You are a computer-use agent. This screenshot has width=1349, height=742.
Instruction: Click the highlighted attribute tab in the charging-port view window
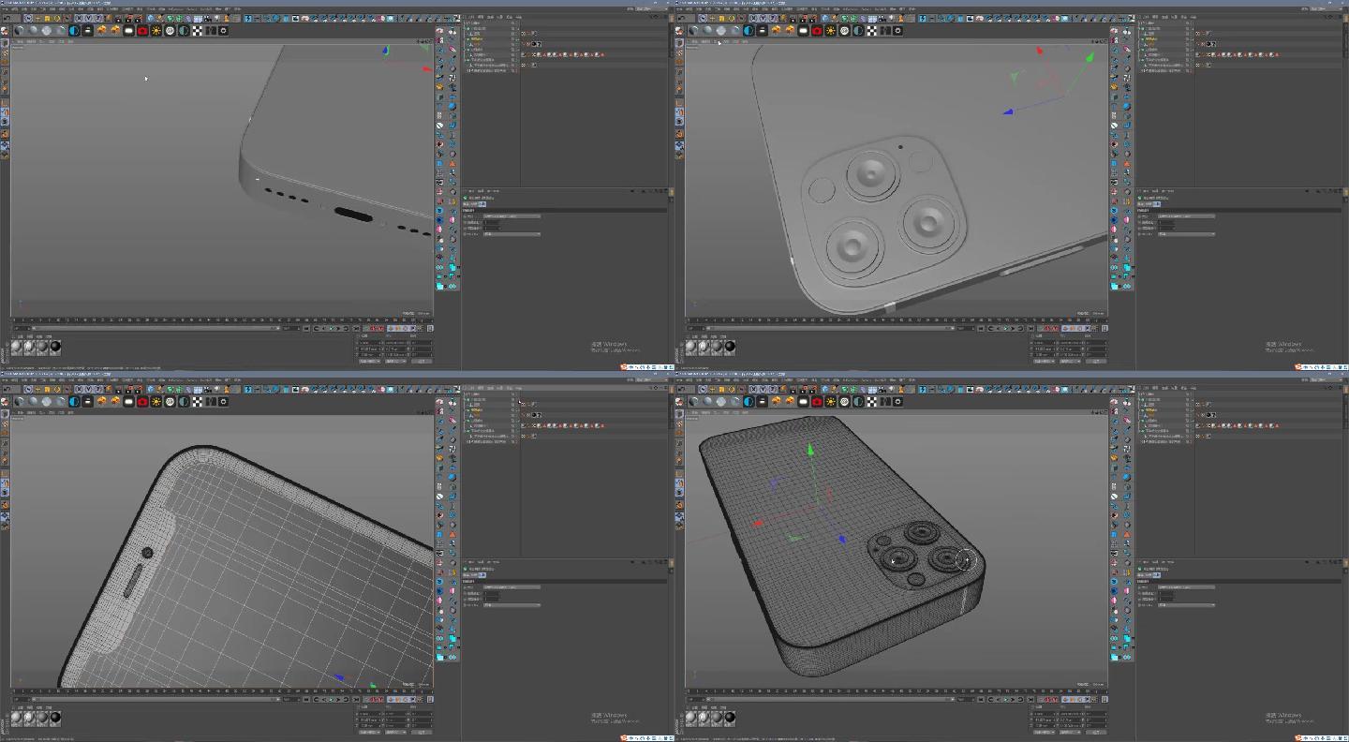coord(482,204)
